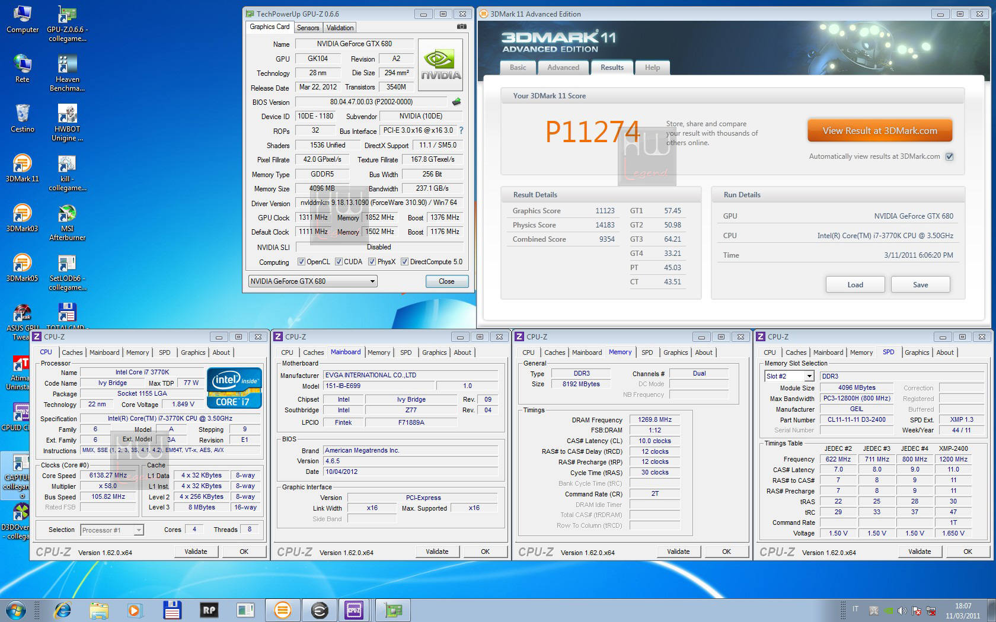Toggle the DirectCompute 5.0 checkbox
The image size is (996, 622).
point(404,262)
